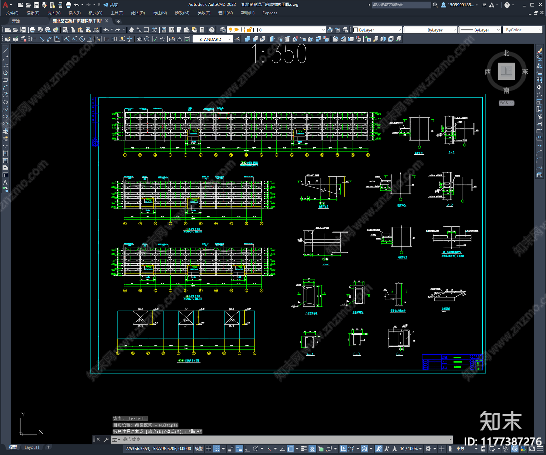Screen dimensions: 546x455
Task: Select the Move tool in the right toolbar
Action: 540,87
